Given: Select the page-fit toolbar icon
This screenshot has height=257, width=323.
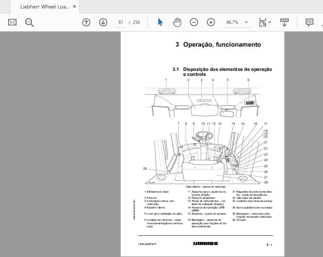Looking at the screenshot, I should coord(263,22).
